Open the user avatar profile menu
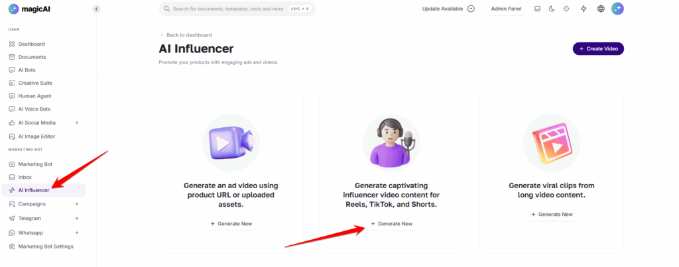This screenshot has width=679, height=267. point(617,9)
